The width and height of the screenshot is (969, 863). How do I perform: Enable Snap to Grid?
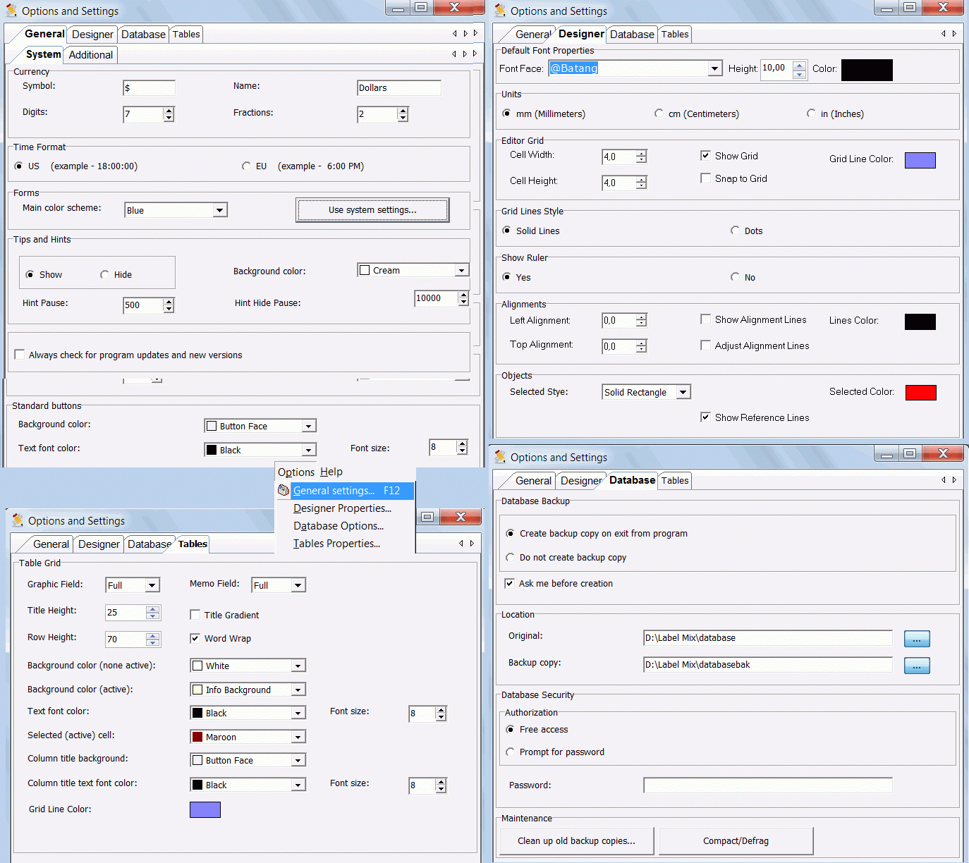click(x=705, y=178)
